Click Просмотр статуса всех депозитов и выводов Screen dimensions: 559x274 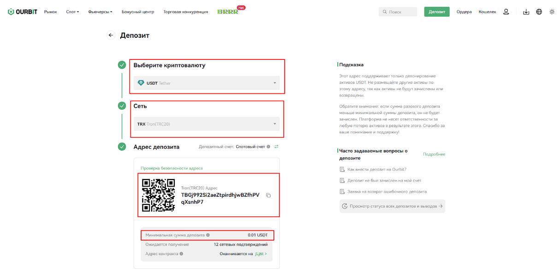392,206
